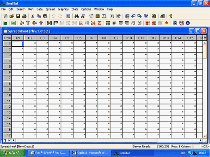Select column header C8

(x=104, y=38)
